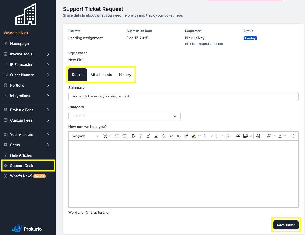Image resolution: width=305 pixels, height=235 pixels.
Task: Toggle the to-do checklist formatting
Action: (229, 136)
